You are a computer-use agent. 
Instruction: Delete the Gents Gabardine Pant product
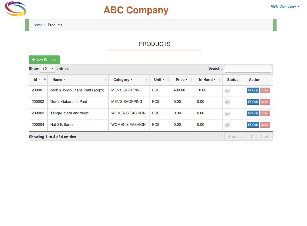coord(265,102)
